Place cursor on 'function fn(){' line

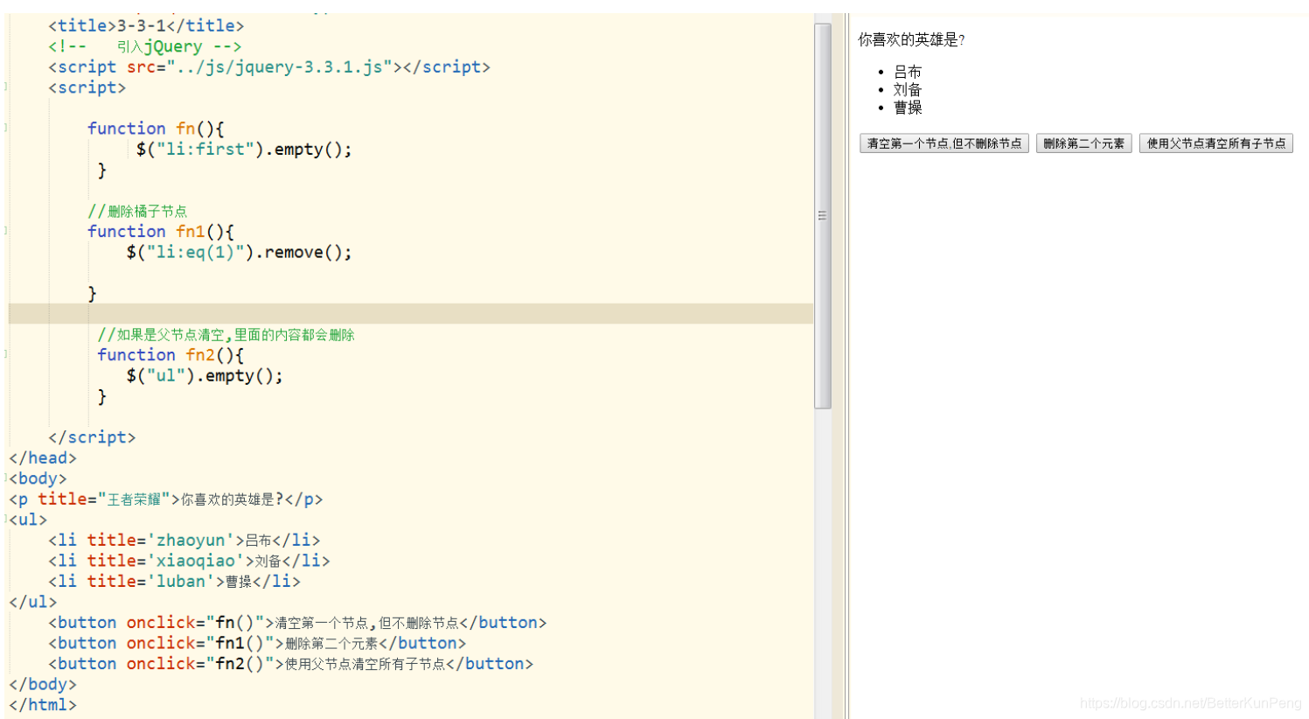pyautogui.click(x=156, y=129)
